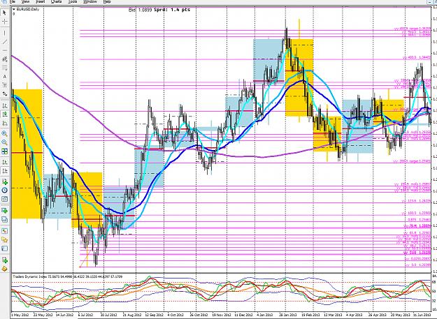Open the indicators list button
Viewport: 437px width, 319px height.
point(4,182)
